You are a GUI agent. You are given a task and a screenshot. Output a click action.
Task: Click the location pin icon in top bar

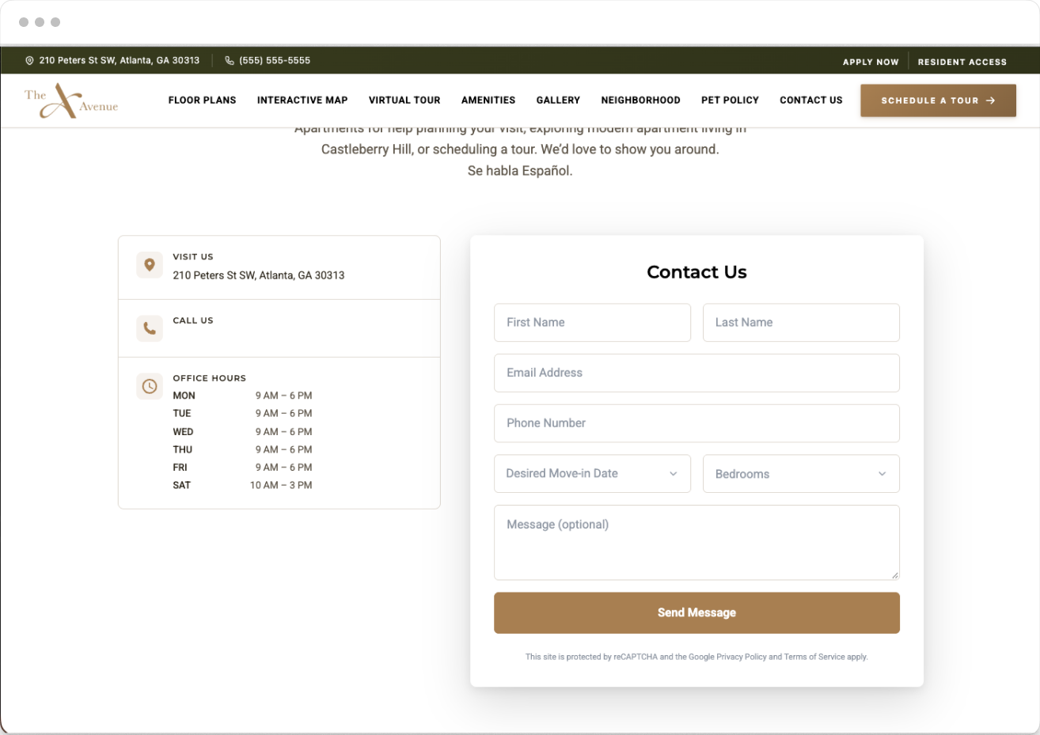(x=29, y=61)
